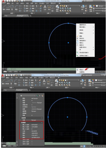Choose 删除 from the context menu
Image resolution: width=106 pixels, height=148 pixels.
coord(85,36)
